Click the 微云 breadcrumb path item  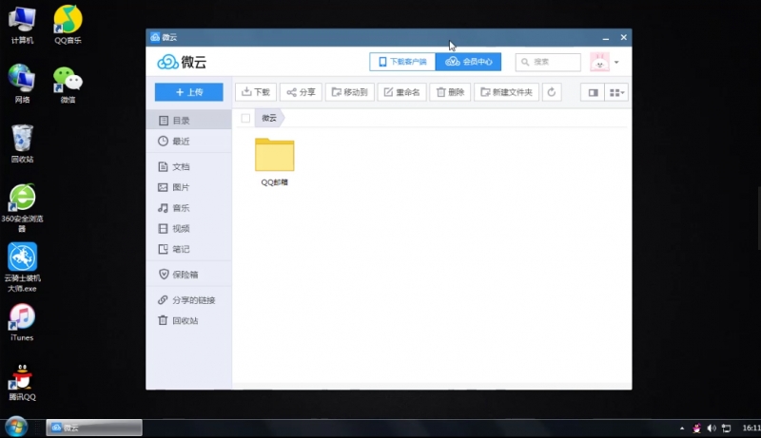coord(269,118)
